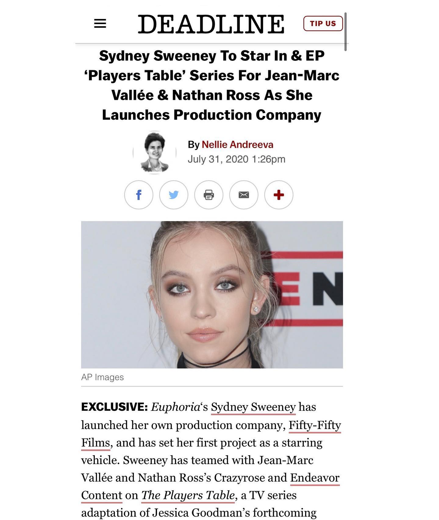Click the publication date timestamp
The height and width of the screenshot is (520, 439).
pos(236,158)
